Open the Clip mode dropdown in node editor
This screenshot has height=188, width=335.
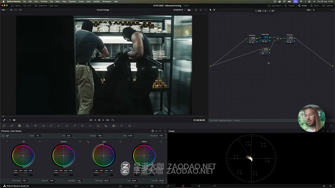tap(309, 10)
